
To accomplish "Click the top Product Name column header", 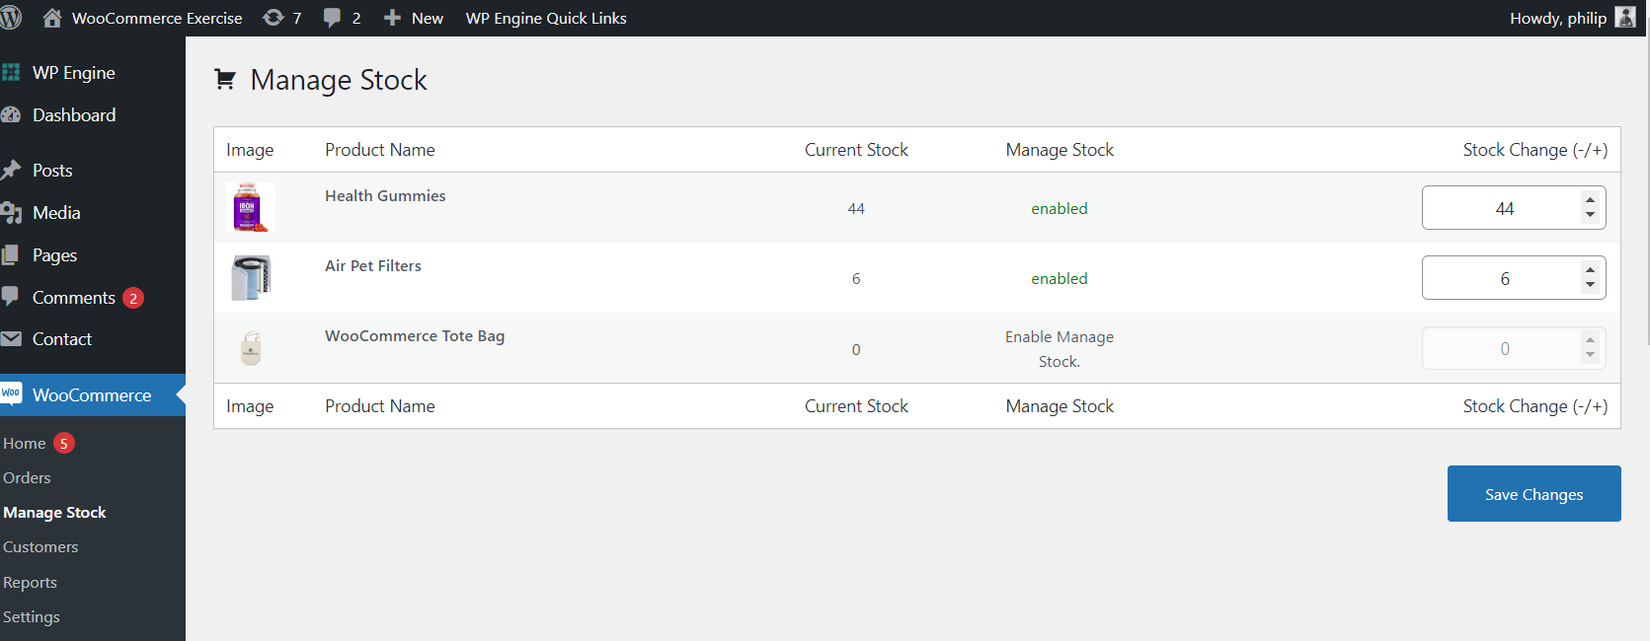I will [x=380, y=149].
